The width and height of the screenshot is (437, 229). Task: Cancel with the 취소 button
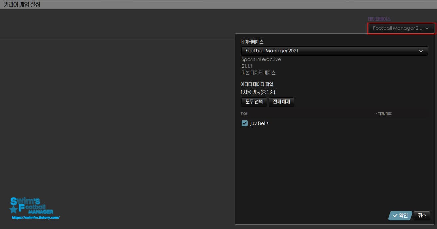[x=422, y=215]
